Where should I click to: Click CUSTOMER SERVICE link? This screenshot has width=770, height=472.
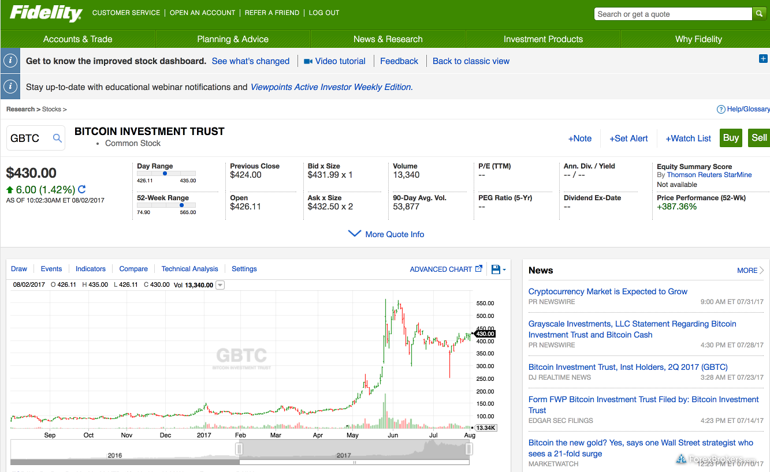[x=126, y=13]
